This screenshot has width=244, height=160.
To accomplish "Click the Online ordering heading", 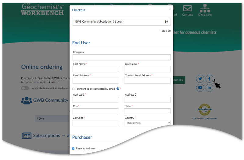I will [42, 67].
